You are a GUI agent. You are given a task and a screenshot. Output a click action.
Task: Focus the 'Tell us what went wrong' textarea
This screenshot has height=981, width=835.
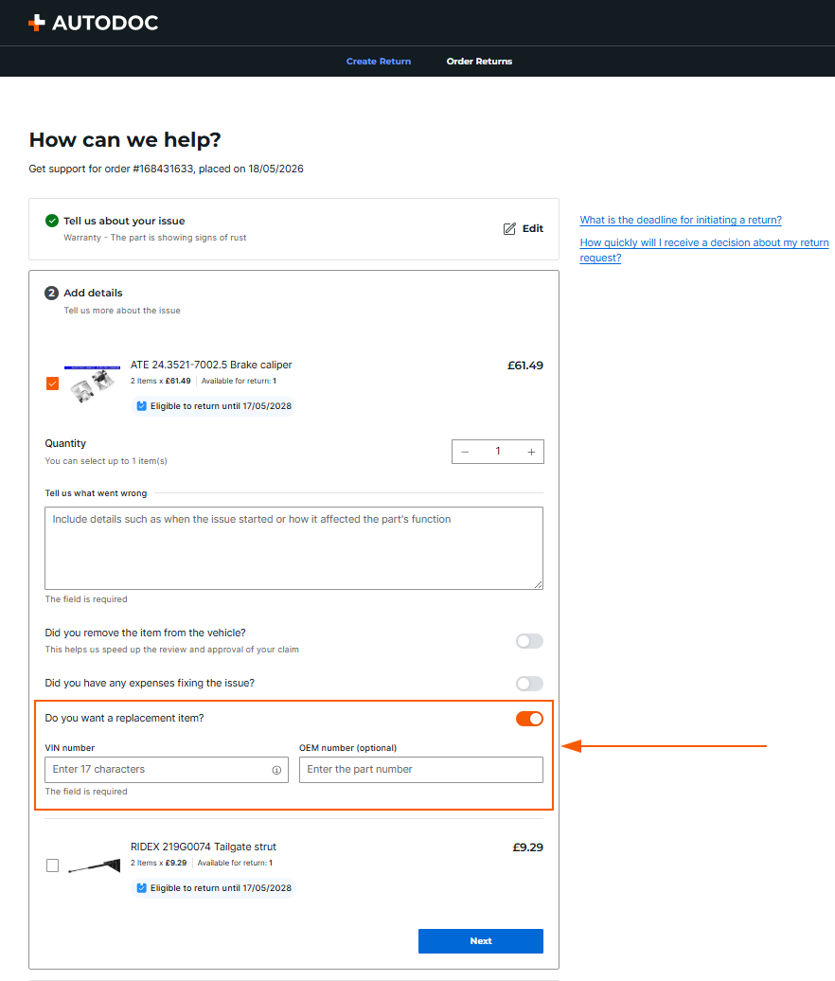pyautogui.click(x=294, y=548)
